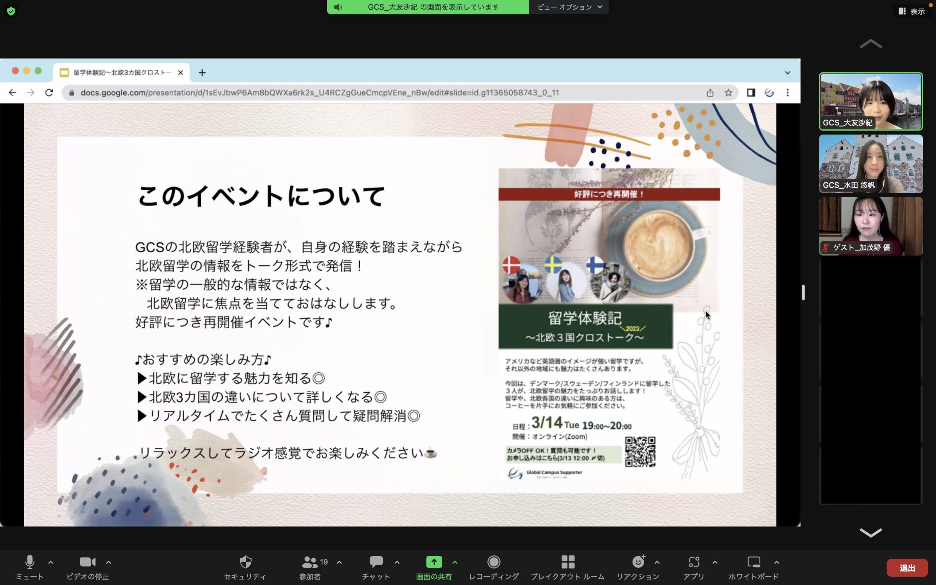Open audio options arrow beside Mute
Viewport: 936px width, 585px height.
coord(51,562)
